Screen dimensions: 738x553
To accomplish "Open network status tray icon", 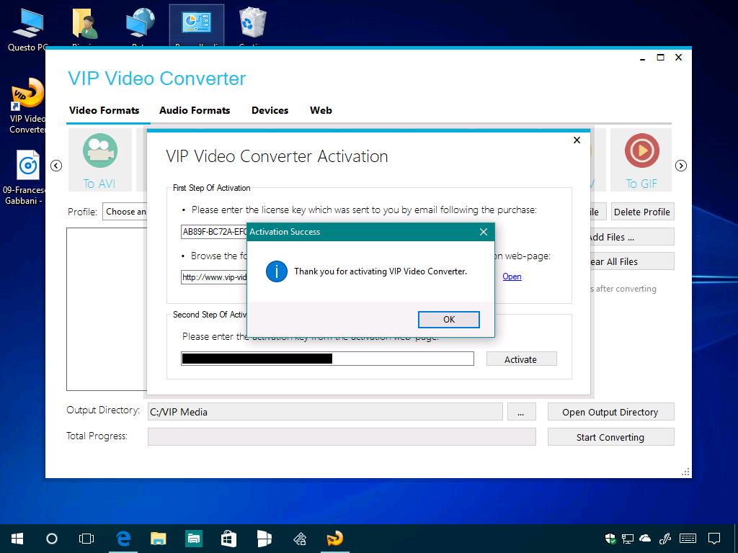I will 628,539.
